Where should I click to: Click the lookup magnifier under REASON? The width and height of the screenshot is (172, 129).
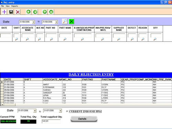(x=143, y=39)
